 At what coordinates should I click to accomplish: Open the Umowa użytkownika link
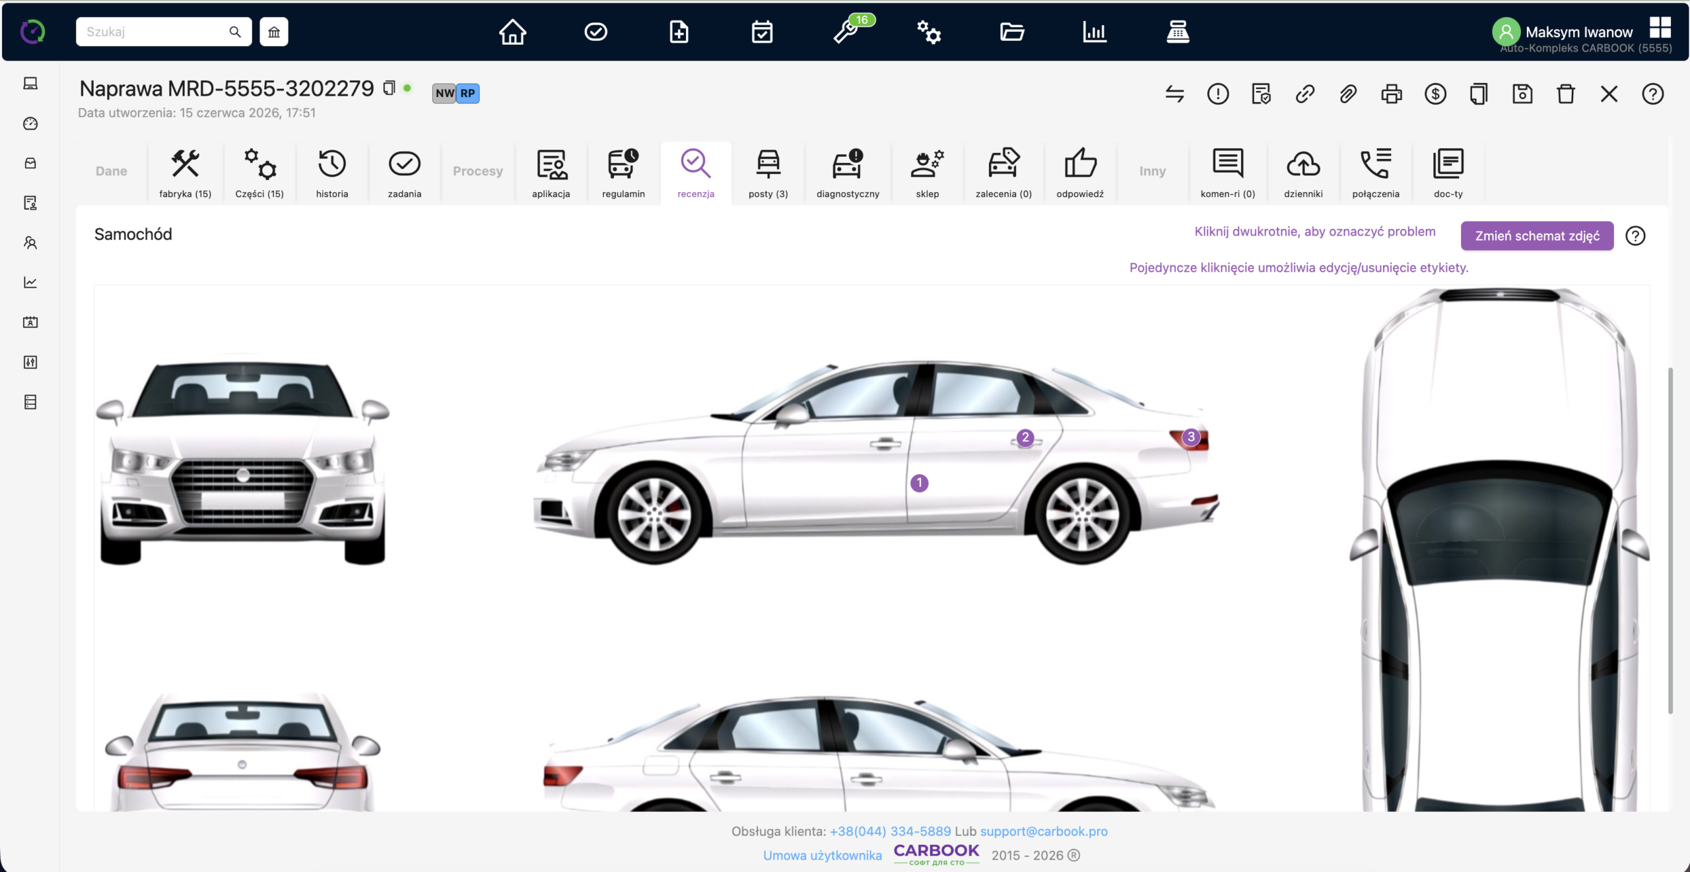coord(823,855)
